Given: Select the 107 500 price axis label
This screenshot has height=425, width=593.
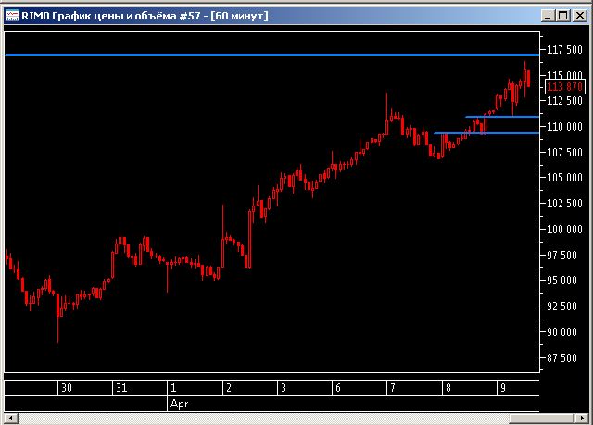Looking at the screenshot, I should tap(564, 152).
